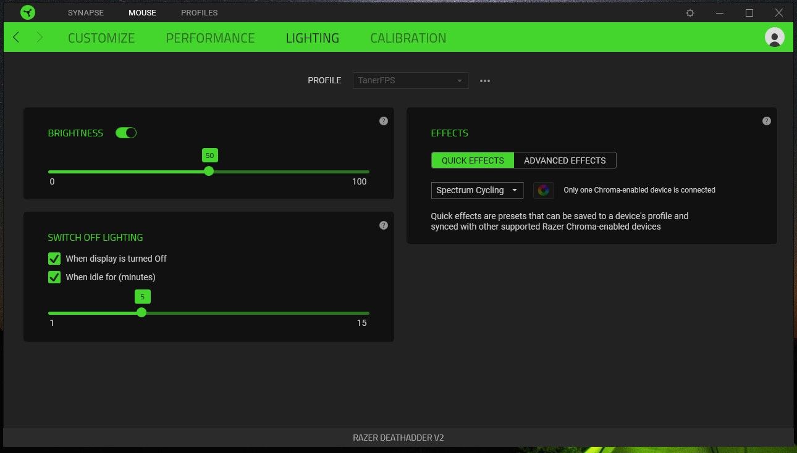Switch to the Performance tab
Viewport: 797px width, 453px height.
(210, 38)
